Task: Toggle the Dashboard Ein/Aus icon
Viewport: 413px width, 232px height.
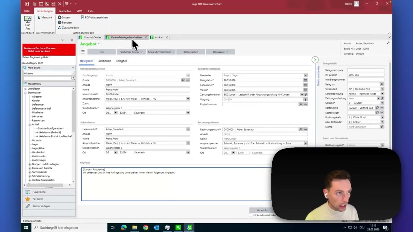Action: [28, 23]
